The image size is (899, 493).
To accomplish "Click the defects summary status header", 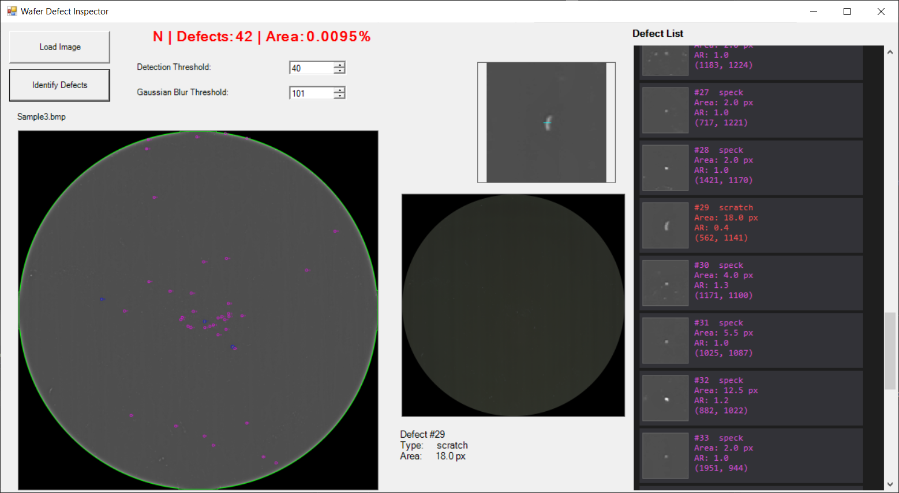I will [261, 37].
